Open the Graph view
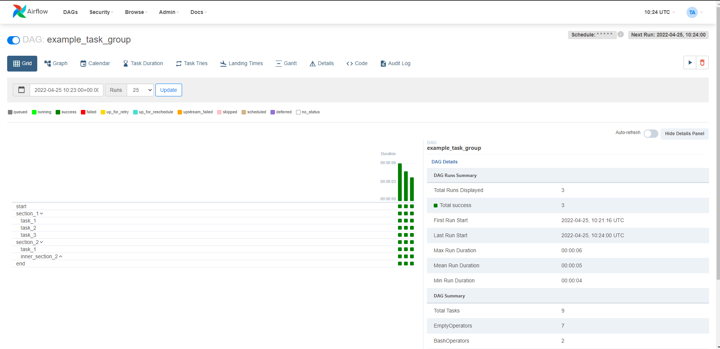Screen dimensions: 720x349 [56, 63]
